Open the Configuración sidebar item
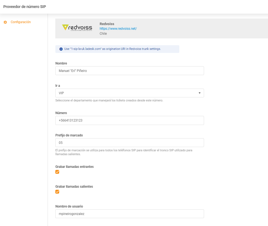The height and width of the screenshot is (226, 268). click(21, 22)
